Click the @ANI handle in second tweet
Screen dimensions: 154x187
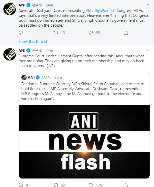[37, 51]
